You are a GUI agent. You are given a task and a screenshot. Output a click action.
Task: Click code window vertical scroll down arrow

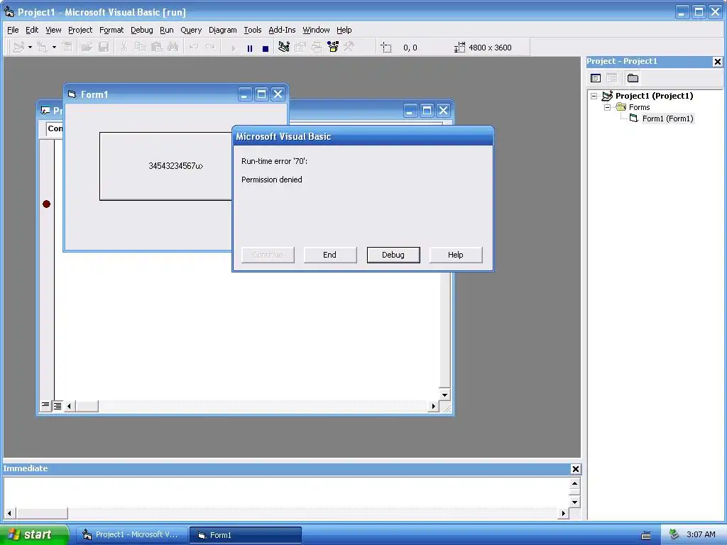(x=444, y=395)
